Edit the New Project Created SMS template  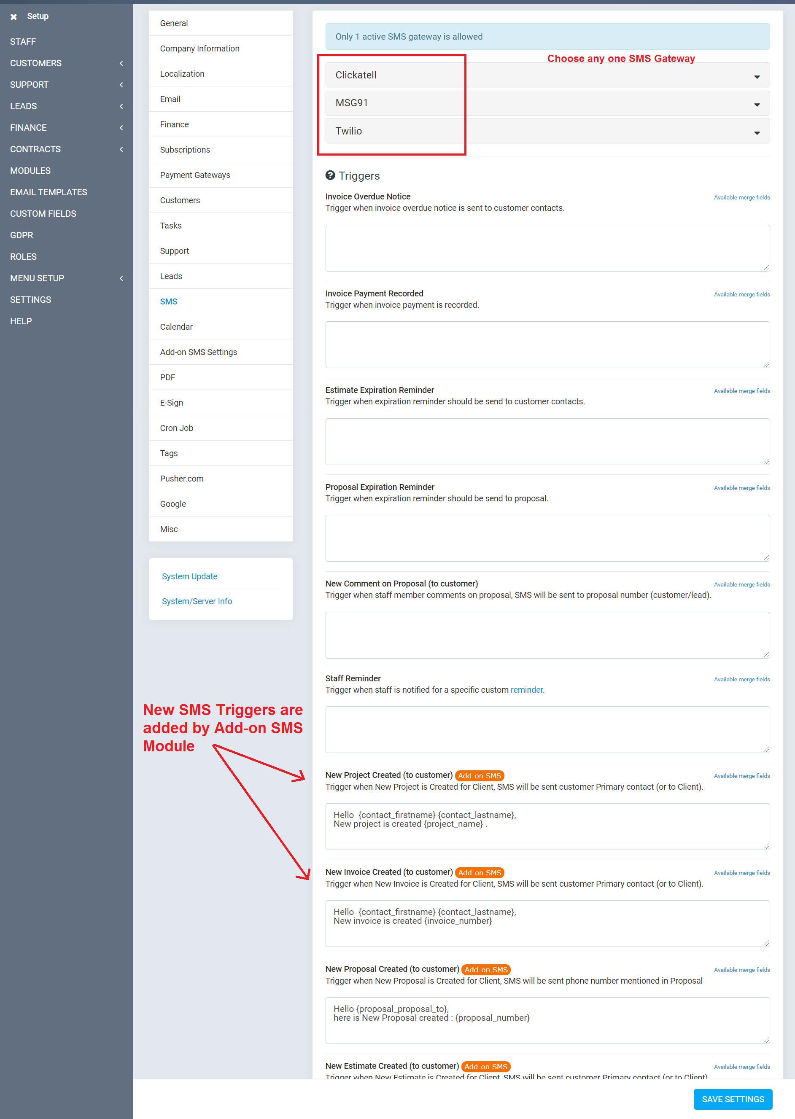tap(547, 826)
